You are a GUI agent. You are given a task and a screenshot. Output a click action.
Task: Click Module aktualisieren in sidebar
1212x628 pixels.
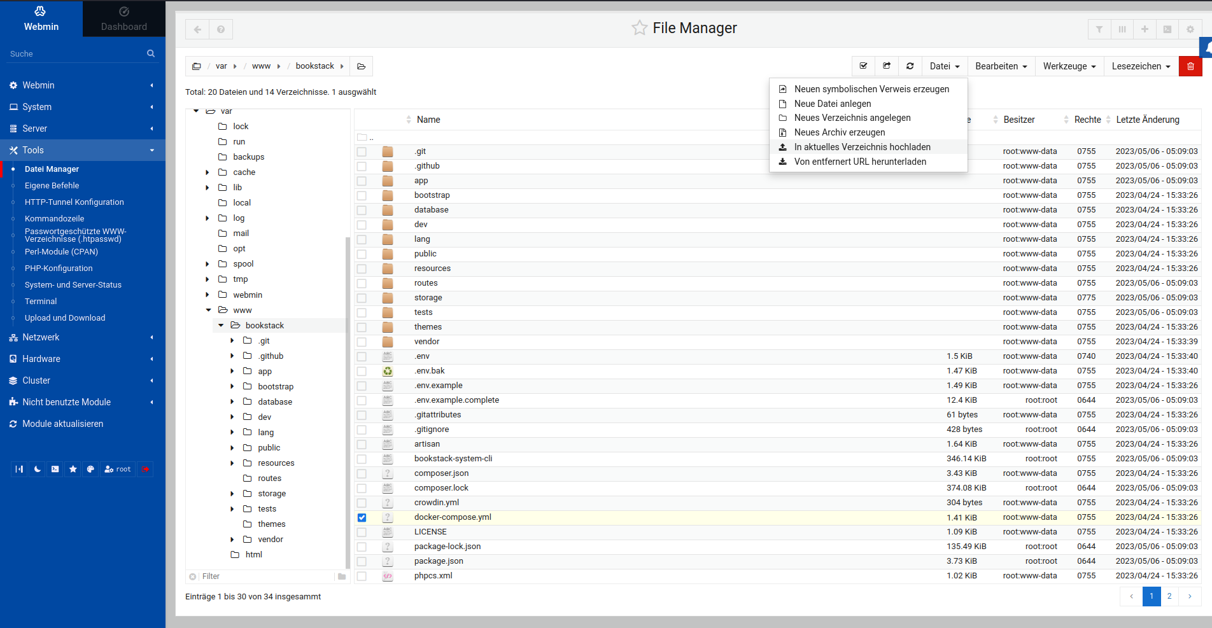pos(63,424)
